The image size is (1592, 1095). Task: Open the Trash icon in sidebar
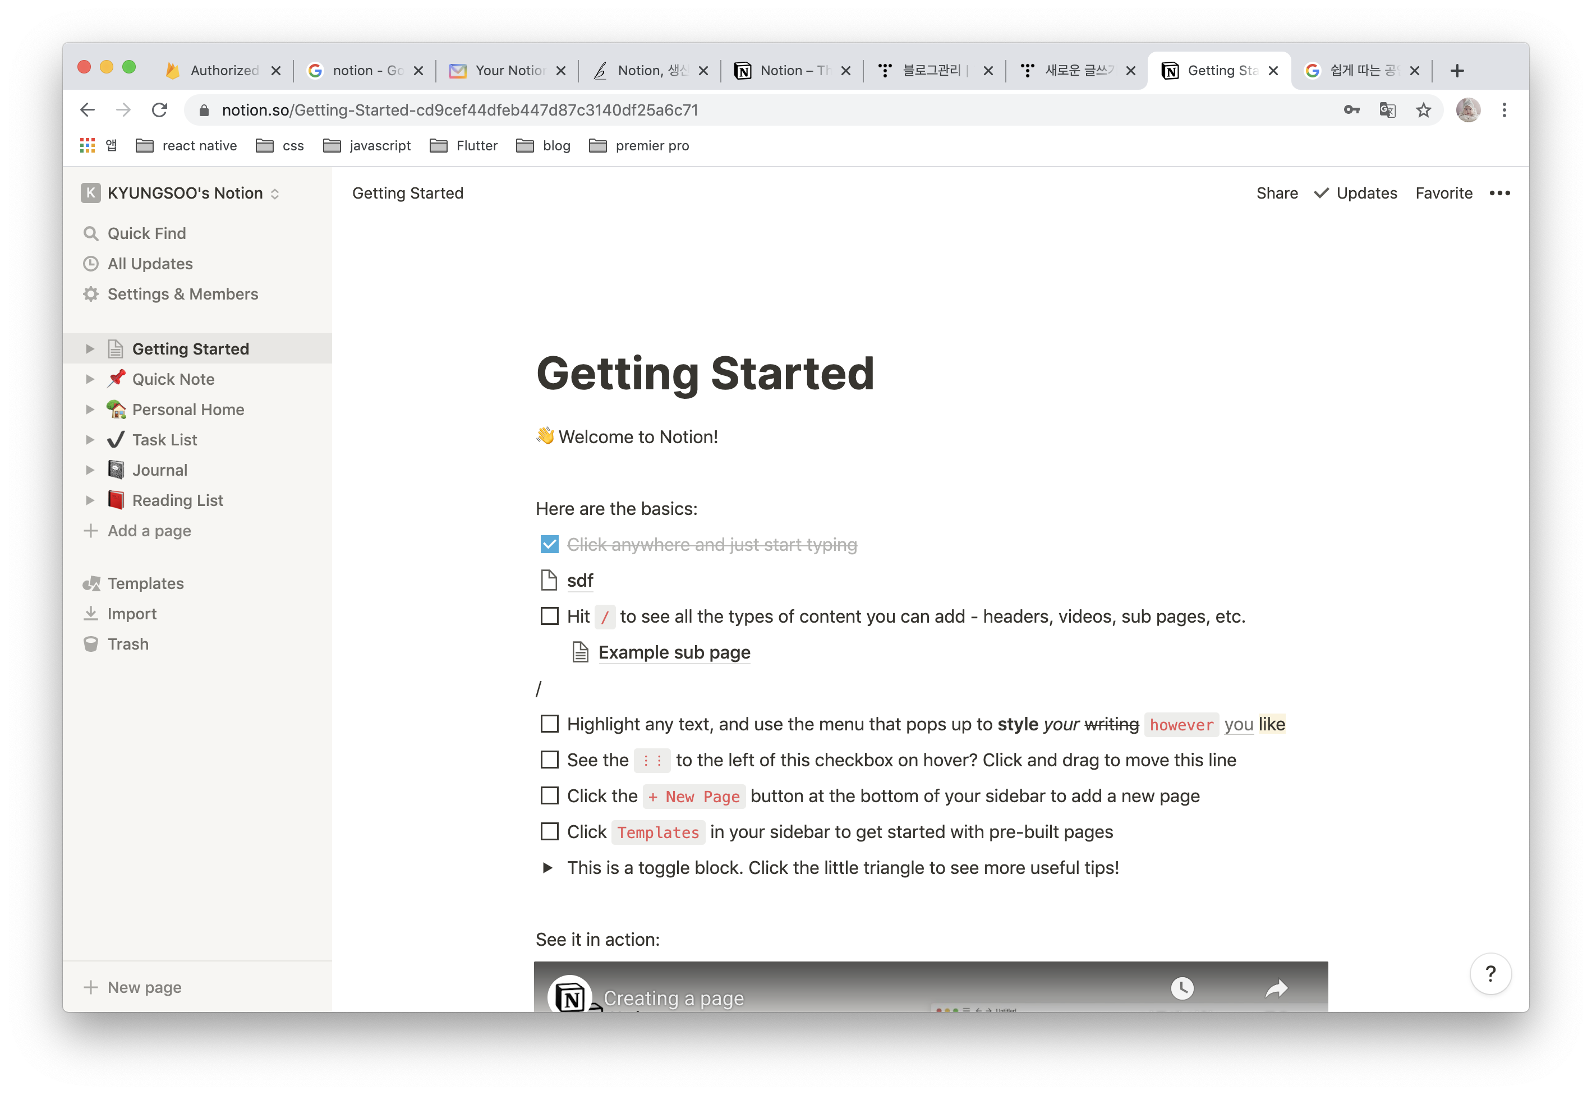point(90,643)
